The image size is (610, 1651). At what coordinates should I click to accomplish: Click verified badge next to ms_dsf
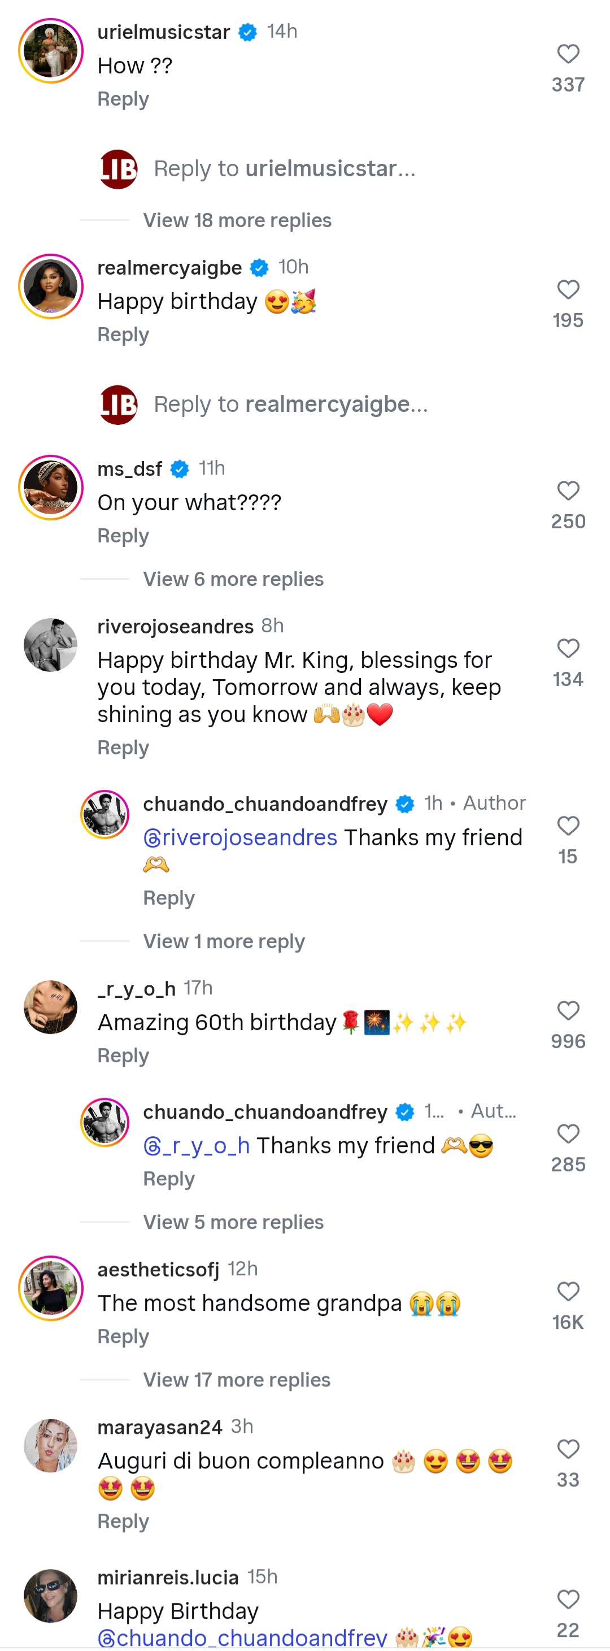point(180,468)
